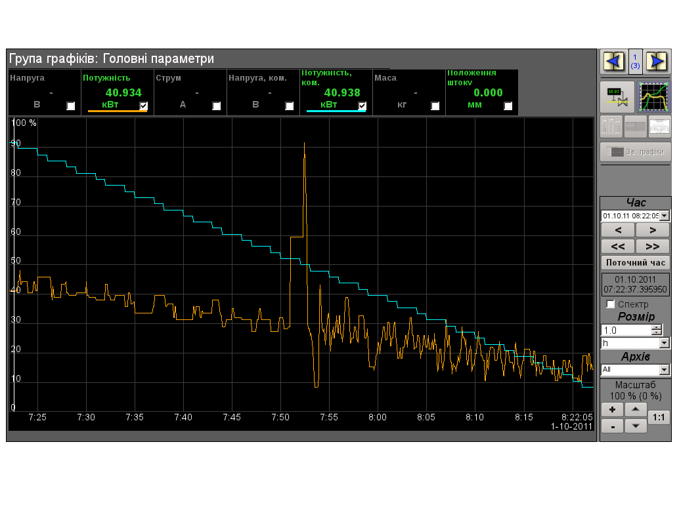Enable the Напруга graph checkbox
The height and width of the screenshot is (520, 679).
pyautogui.click(x=71, y=106)
